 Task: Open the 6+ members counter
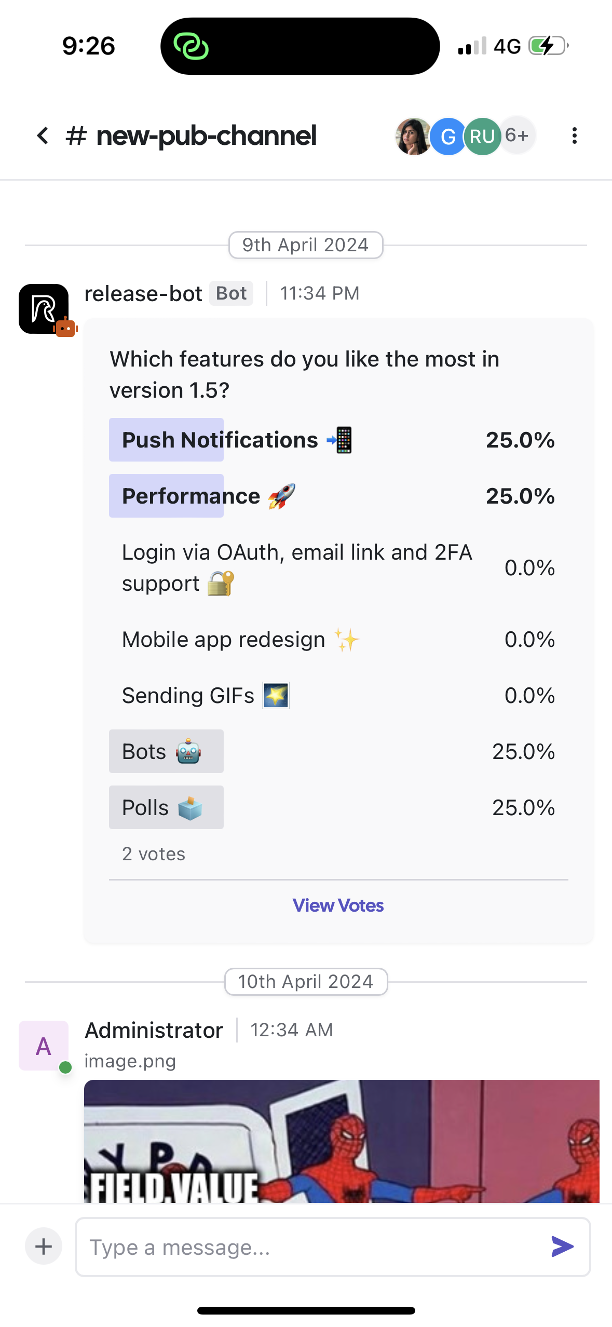click(x=517, y=136)
